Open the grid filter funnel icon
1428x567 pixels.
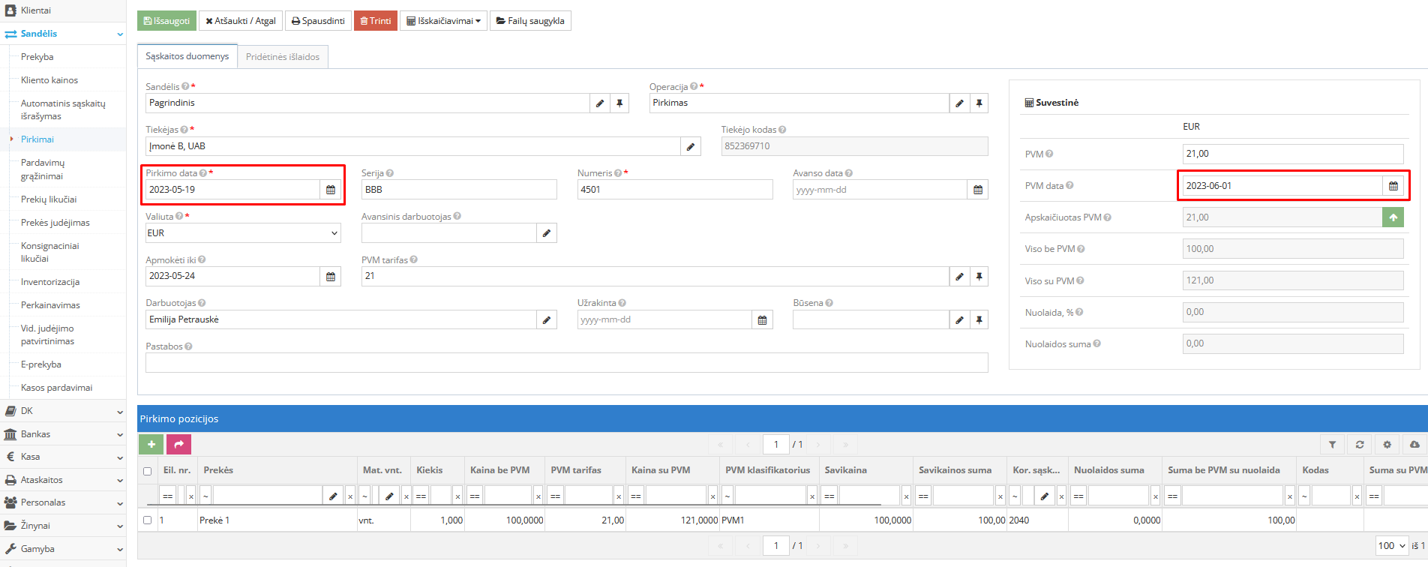(1332, 445)
